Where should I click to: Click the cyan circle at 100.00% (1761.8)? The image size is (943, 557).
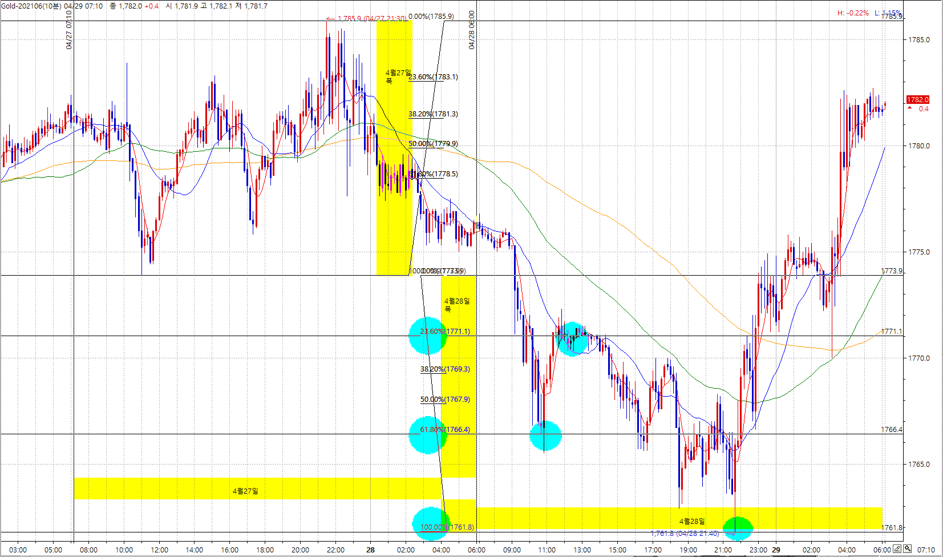(x=431, y=524)
